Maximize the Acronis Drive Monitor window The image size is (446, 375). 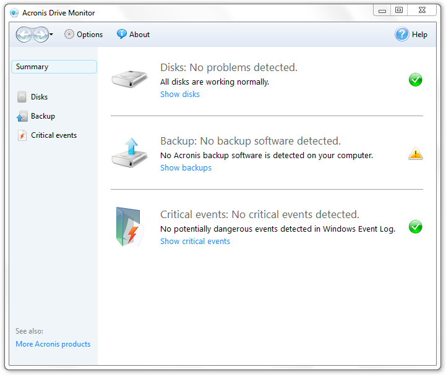399,11
